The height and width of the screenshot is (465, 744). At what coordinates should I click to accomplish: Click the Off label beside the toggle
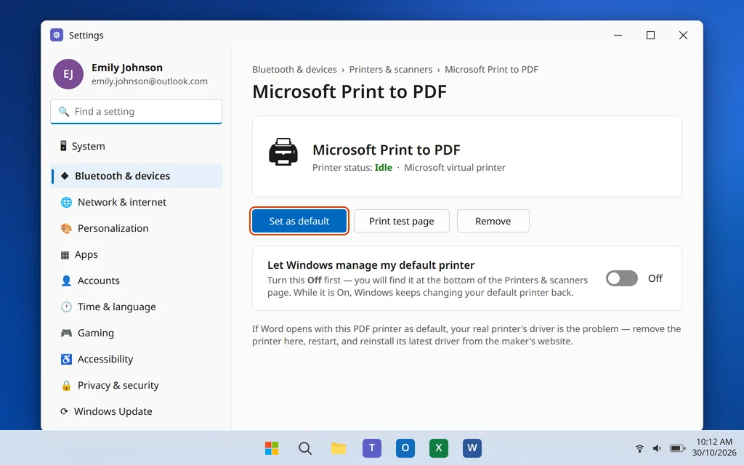(655, 278)
